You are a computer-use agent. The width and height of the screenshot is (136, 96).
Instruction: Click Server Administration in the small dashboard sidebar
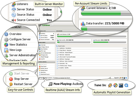(x=46, y=53)
